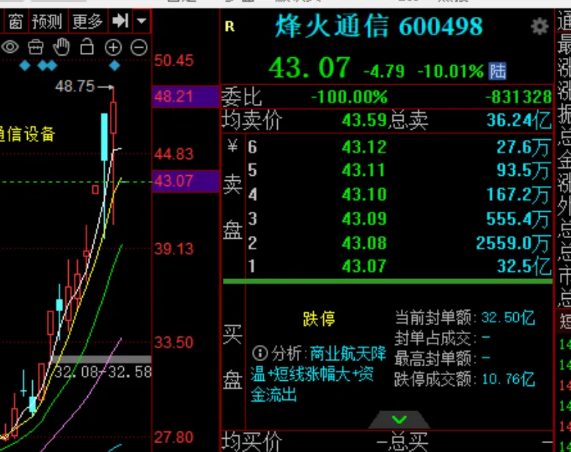Zoom out with the minus circle icon

(x=139, y=48)
